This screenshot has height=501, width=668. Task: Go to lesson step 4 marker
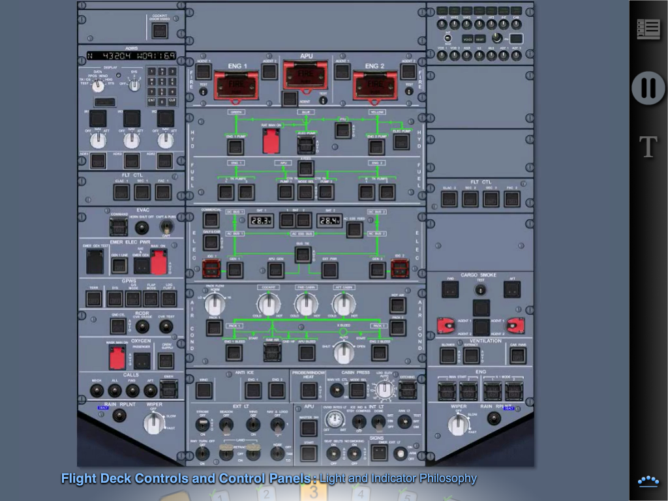361,494
